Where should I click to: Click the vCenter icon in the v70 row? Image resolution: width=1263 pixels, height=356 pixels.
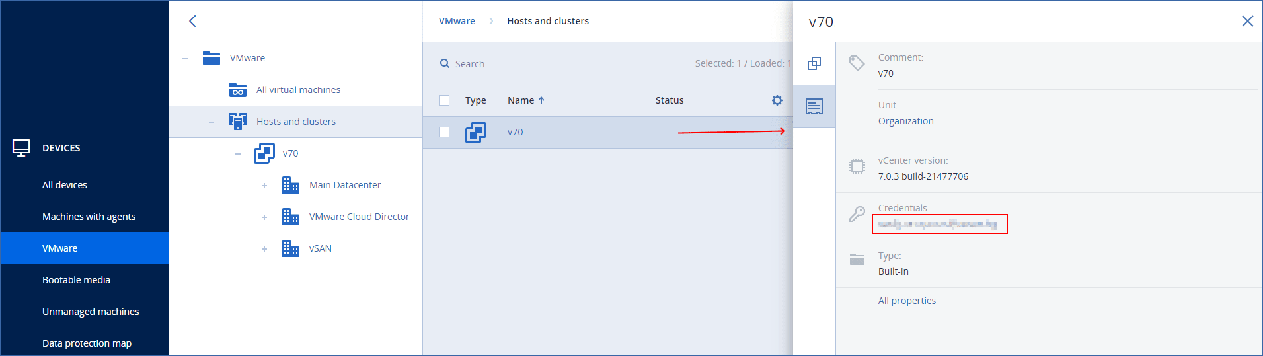[x=475, y=133]
